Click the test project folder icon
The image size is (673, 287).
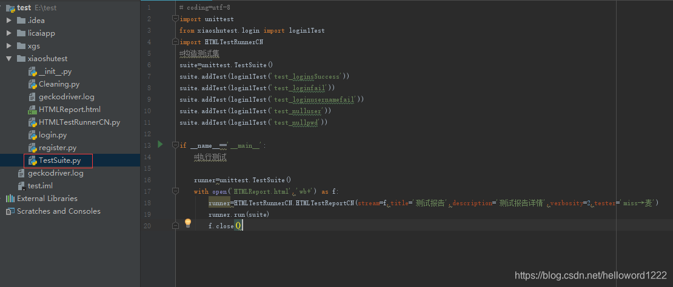tap(11, 8)
